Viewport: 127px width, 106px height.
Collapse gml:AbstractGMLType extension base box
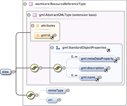click(29, 15)
